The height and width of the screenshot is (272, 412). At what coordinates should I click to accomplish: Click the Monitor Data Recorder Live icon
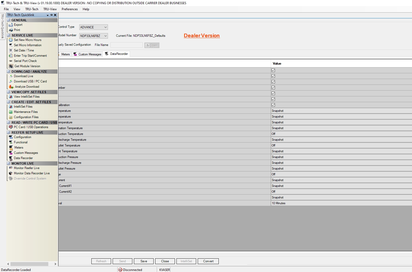[11, 173]
